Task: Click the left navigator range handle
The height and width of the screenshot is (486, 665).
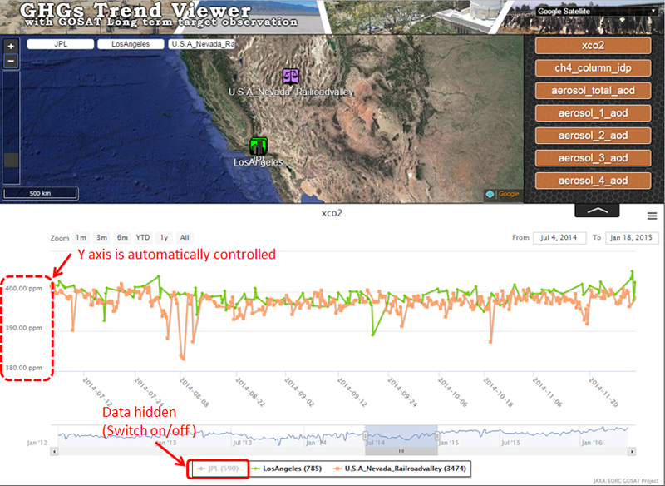Action: (x=366, y=435)
